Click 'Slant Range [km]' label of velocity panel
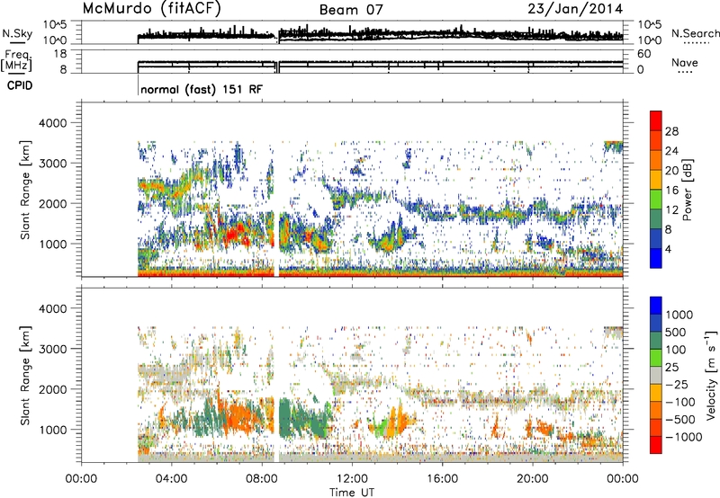720x498 pixels. click(x=25, y=376)
